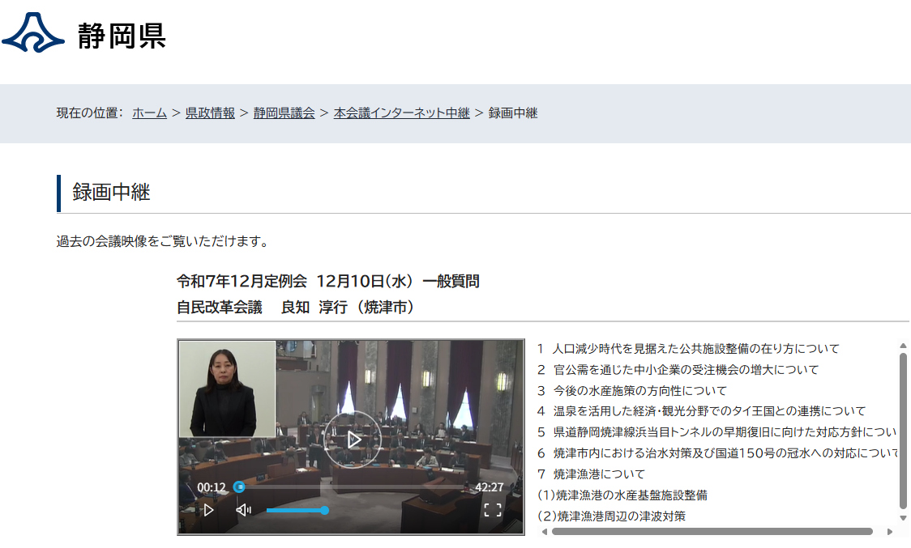Click the agenda list scroll right arrow
The width and height of the screenshot is (911, 548).
889,532
